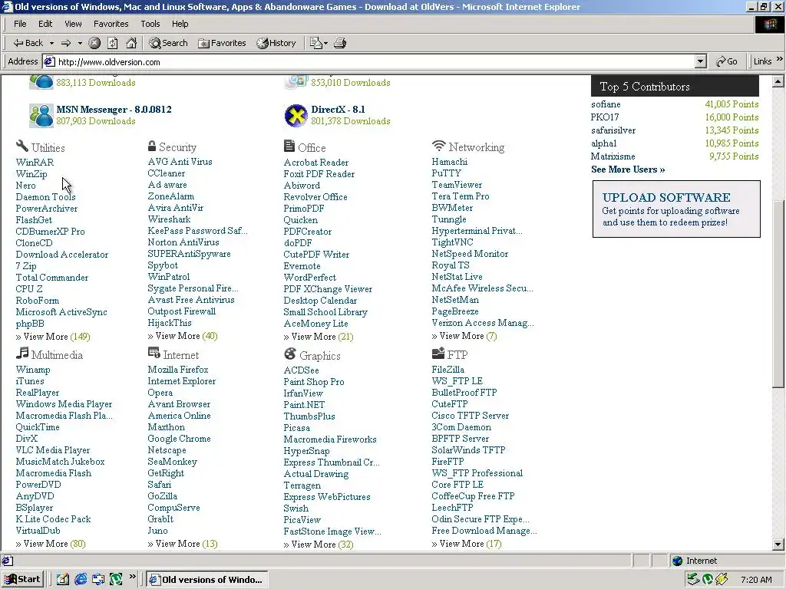The width and height of the screenshot is (786, 589).
Task: Click the FTP folder icon
Action: (x=438, y=353)
